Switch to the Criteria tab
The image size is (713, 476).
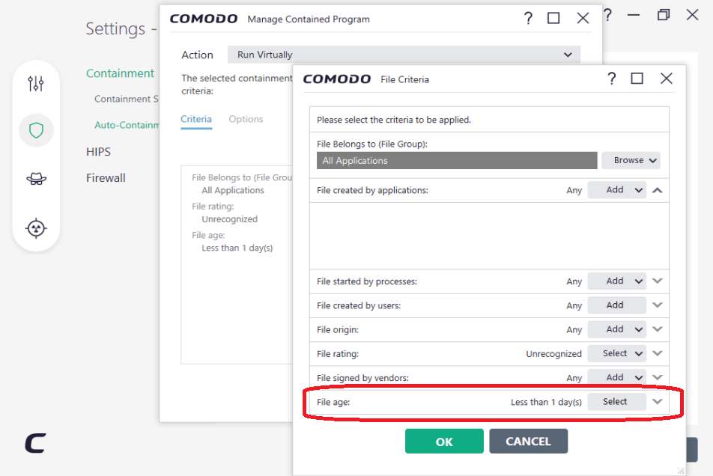tap(196, 119)
